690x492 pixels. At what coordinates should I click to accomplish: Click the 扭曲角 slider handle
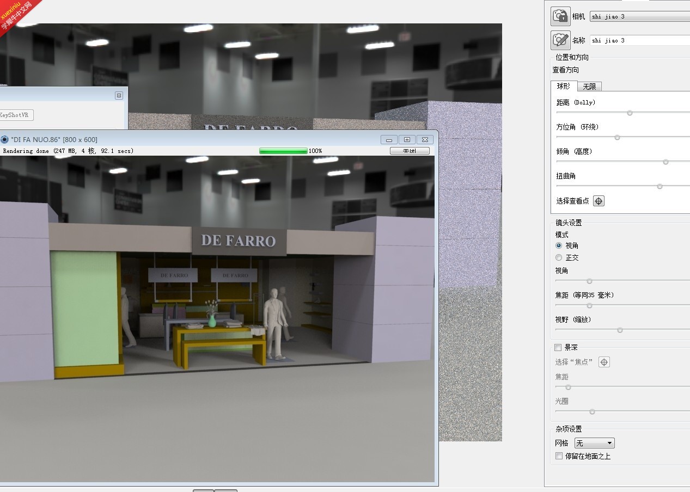tap(660, 186)
